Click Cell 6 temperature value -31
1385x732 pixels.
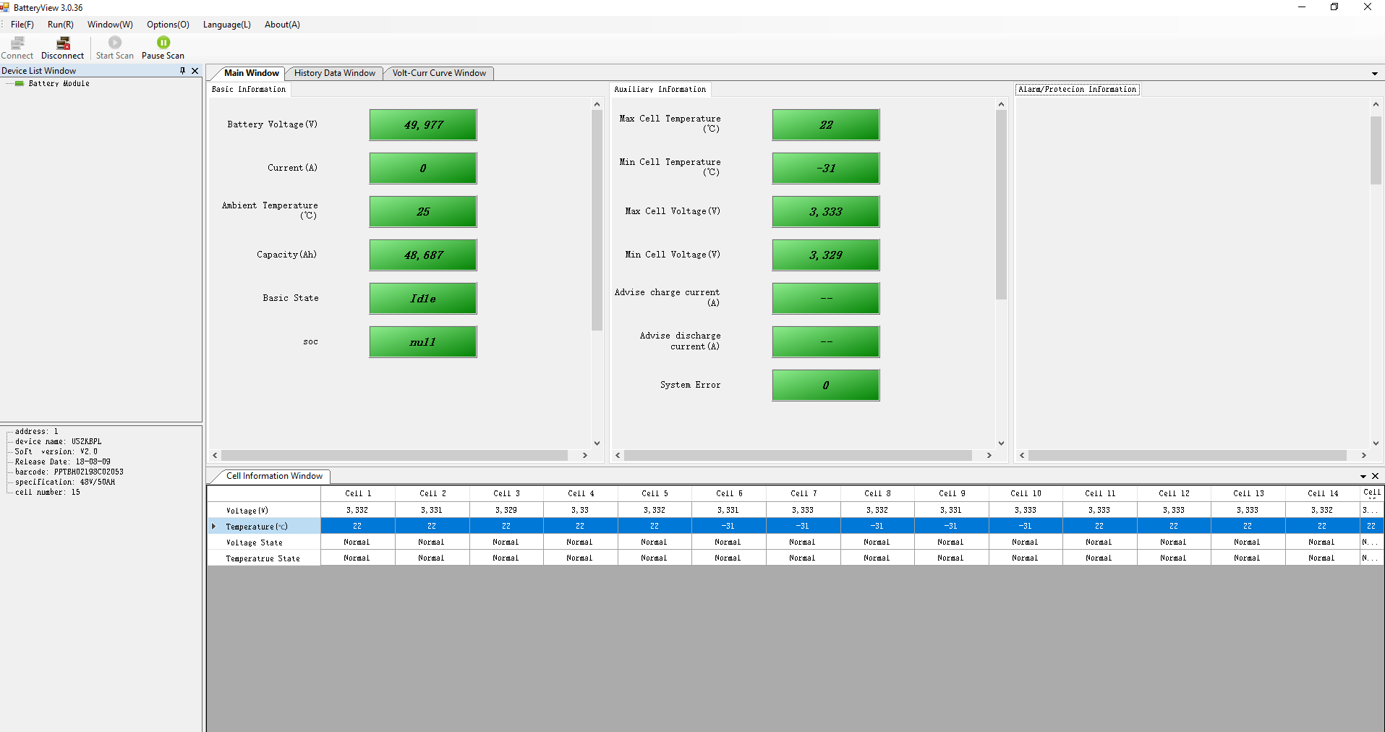728,527
